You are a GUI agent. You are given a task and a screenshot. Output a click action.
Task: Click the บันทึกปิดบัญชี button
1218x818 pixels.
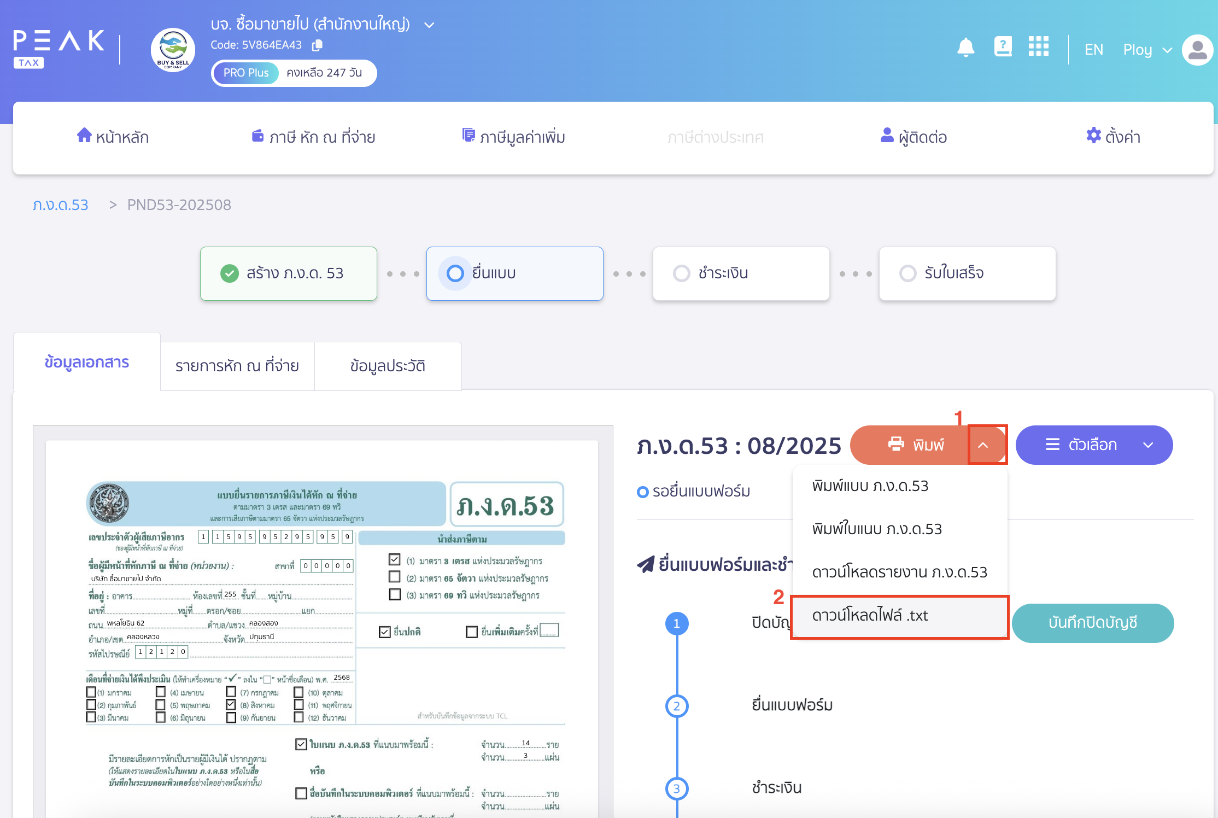pos(1092,622)
